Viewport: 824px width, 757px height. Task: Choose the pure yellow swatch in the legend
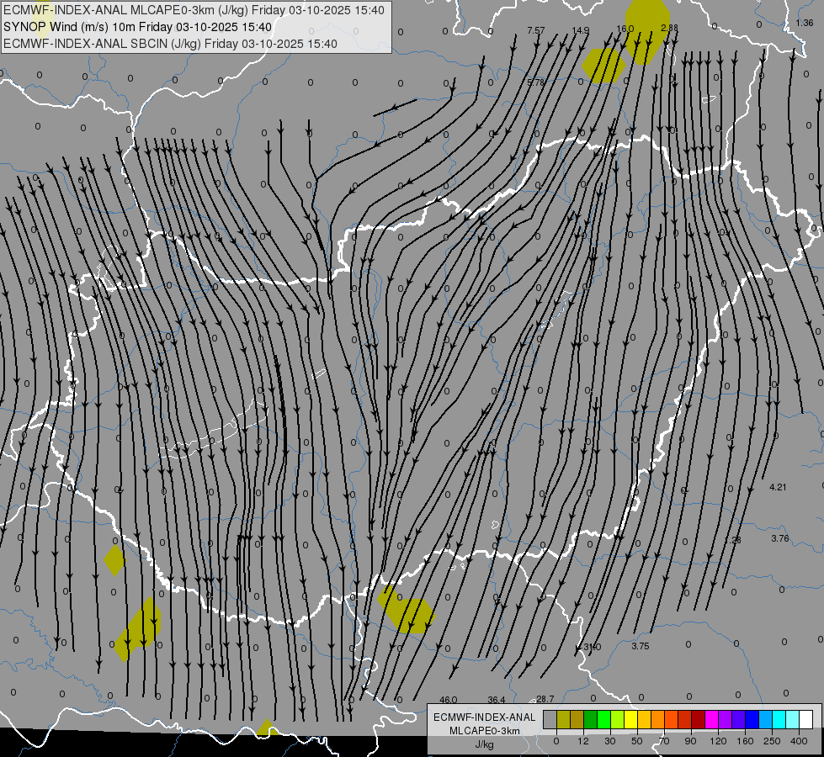630,719
